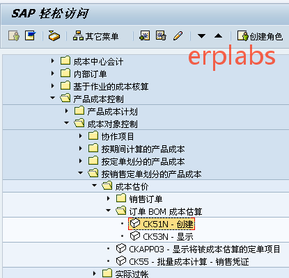The width and height of the screenshot is (289, 278).
Task: Click the 成本估价 open folder icon
Action: 107,186
